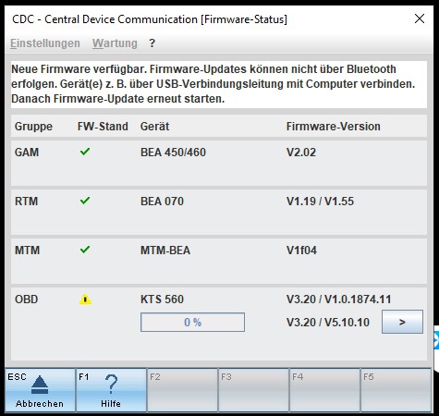
Task: Select the BEA 070 device row
Action: click(219, 212)
